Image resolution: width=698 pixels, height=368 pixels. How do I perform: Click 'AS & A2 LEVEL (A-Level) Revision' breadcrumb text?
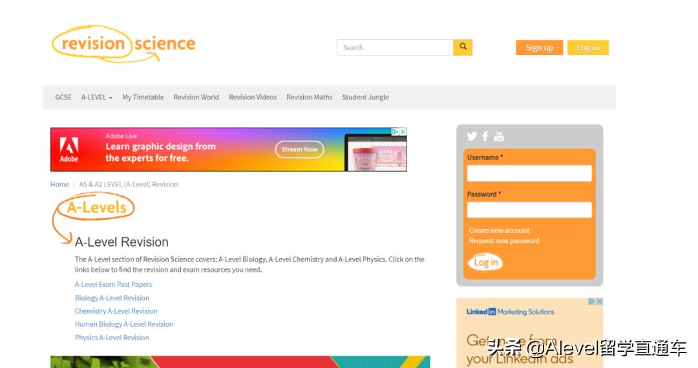[128, 184]
